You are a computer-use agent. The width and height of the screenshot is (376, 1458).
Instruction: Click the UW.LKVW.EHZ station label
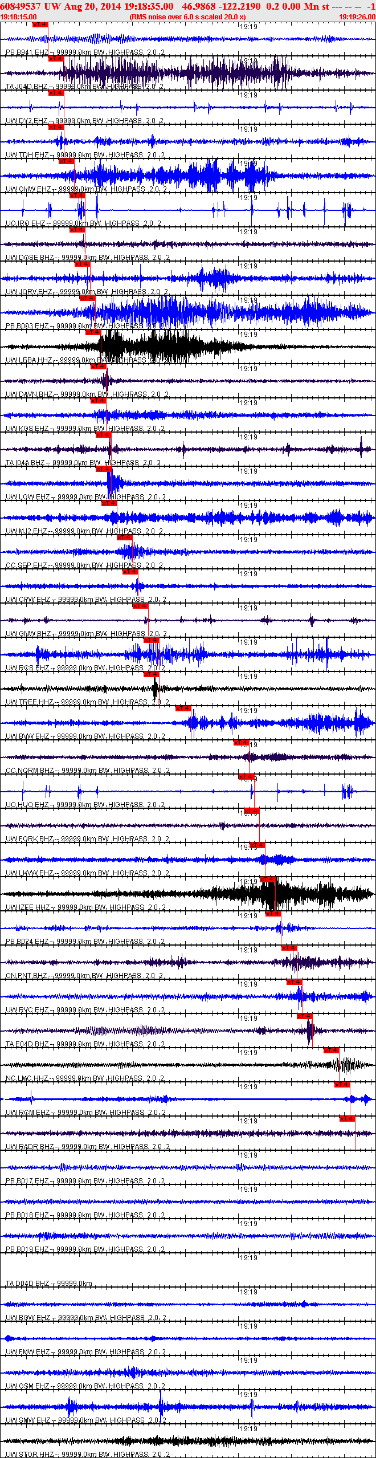[x=30, y=873]
